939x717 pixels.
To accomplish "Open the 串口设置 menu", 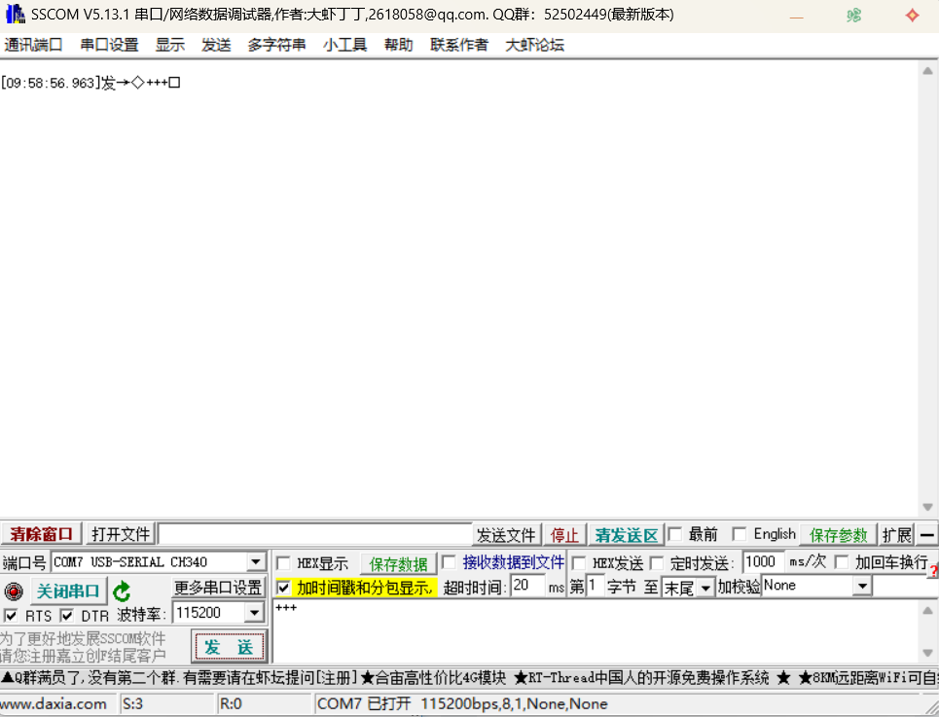I will 109,45.
